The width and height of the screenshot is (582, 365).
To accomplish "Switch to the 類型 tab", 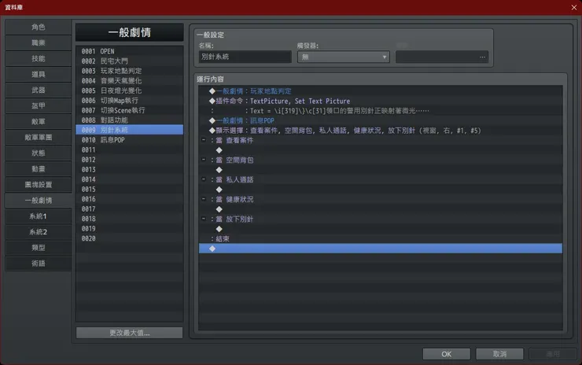I will tap(39, 248).
